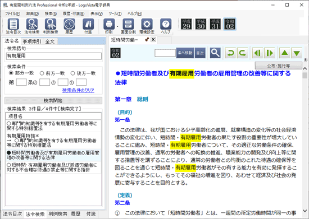The height and width of the screenshot is (219, 309).
Task: Click the 目次 button in document toolbar
Action: point(200,53)
